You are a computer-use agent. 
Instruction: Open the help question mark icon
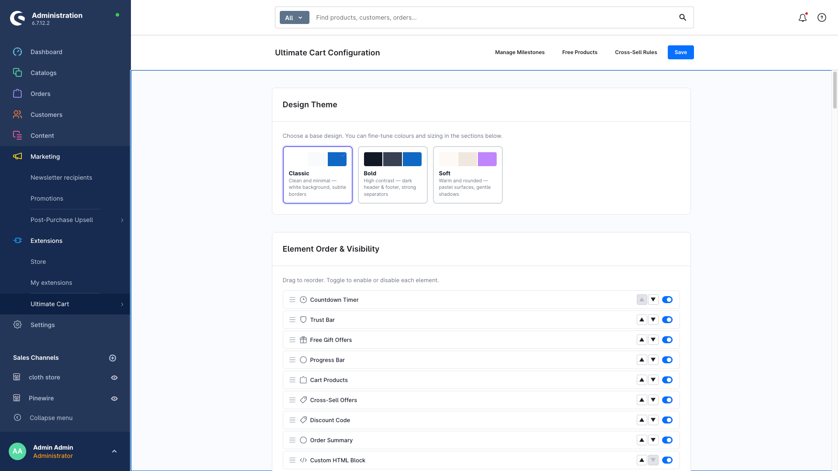tap(822, 17)
